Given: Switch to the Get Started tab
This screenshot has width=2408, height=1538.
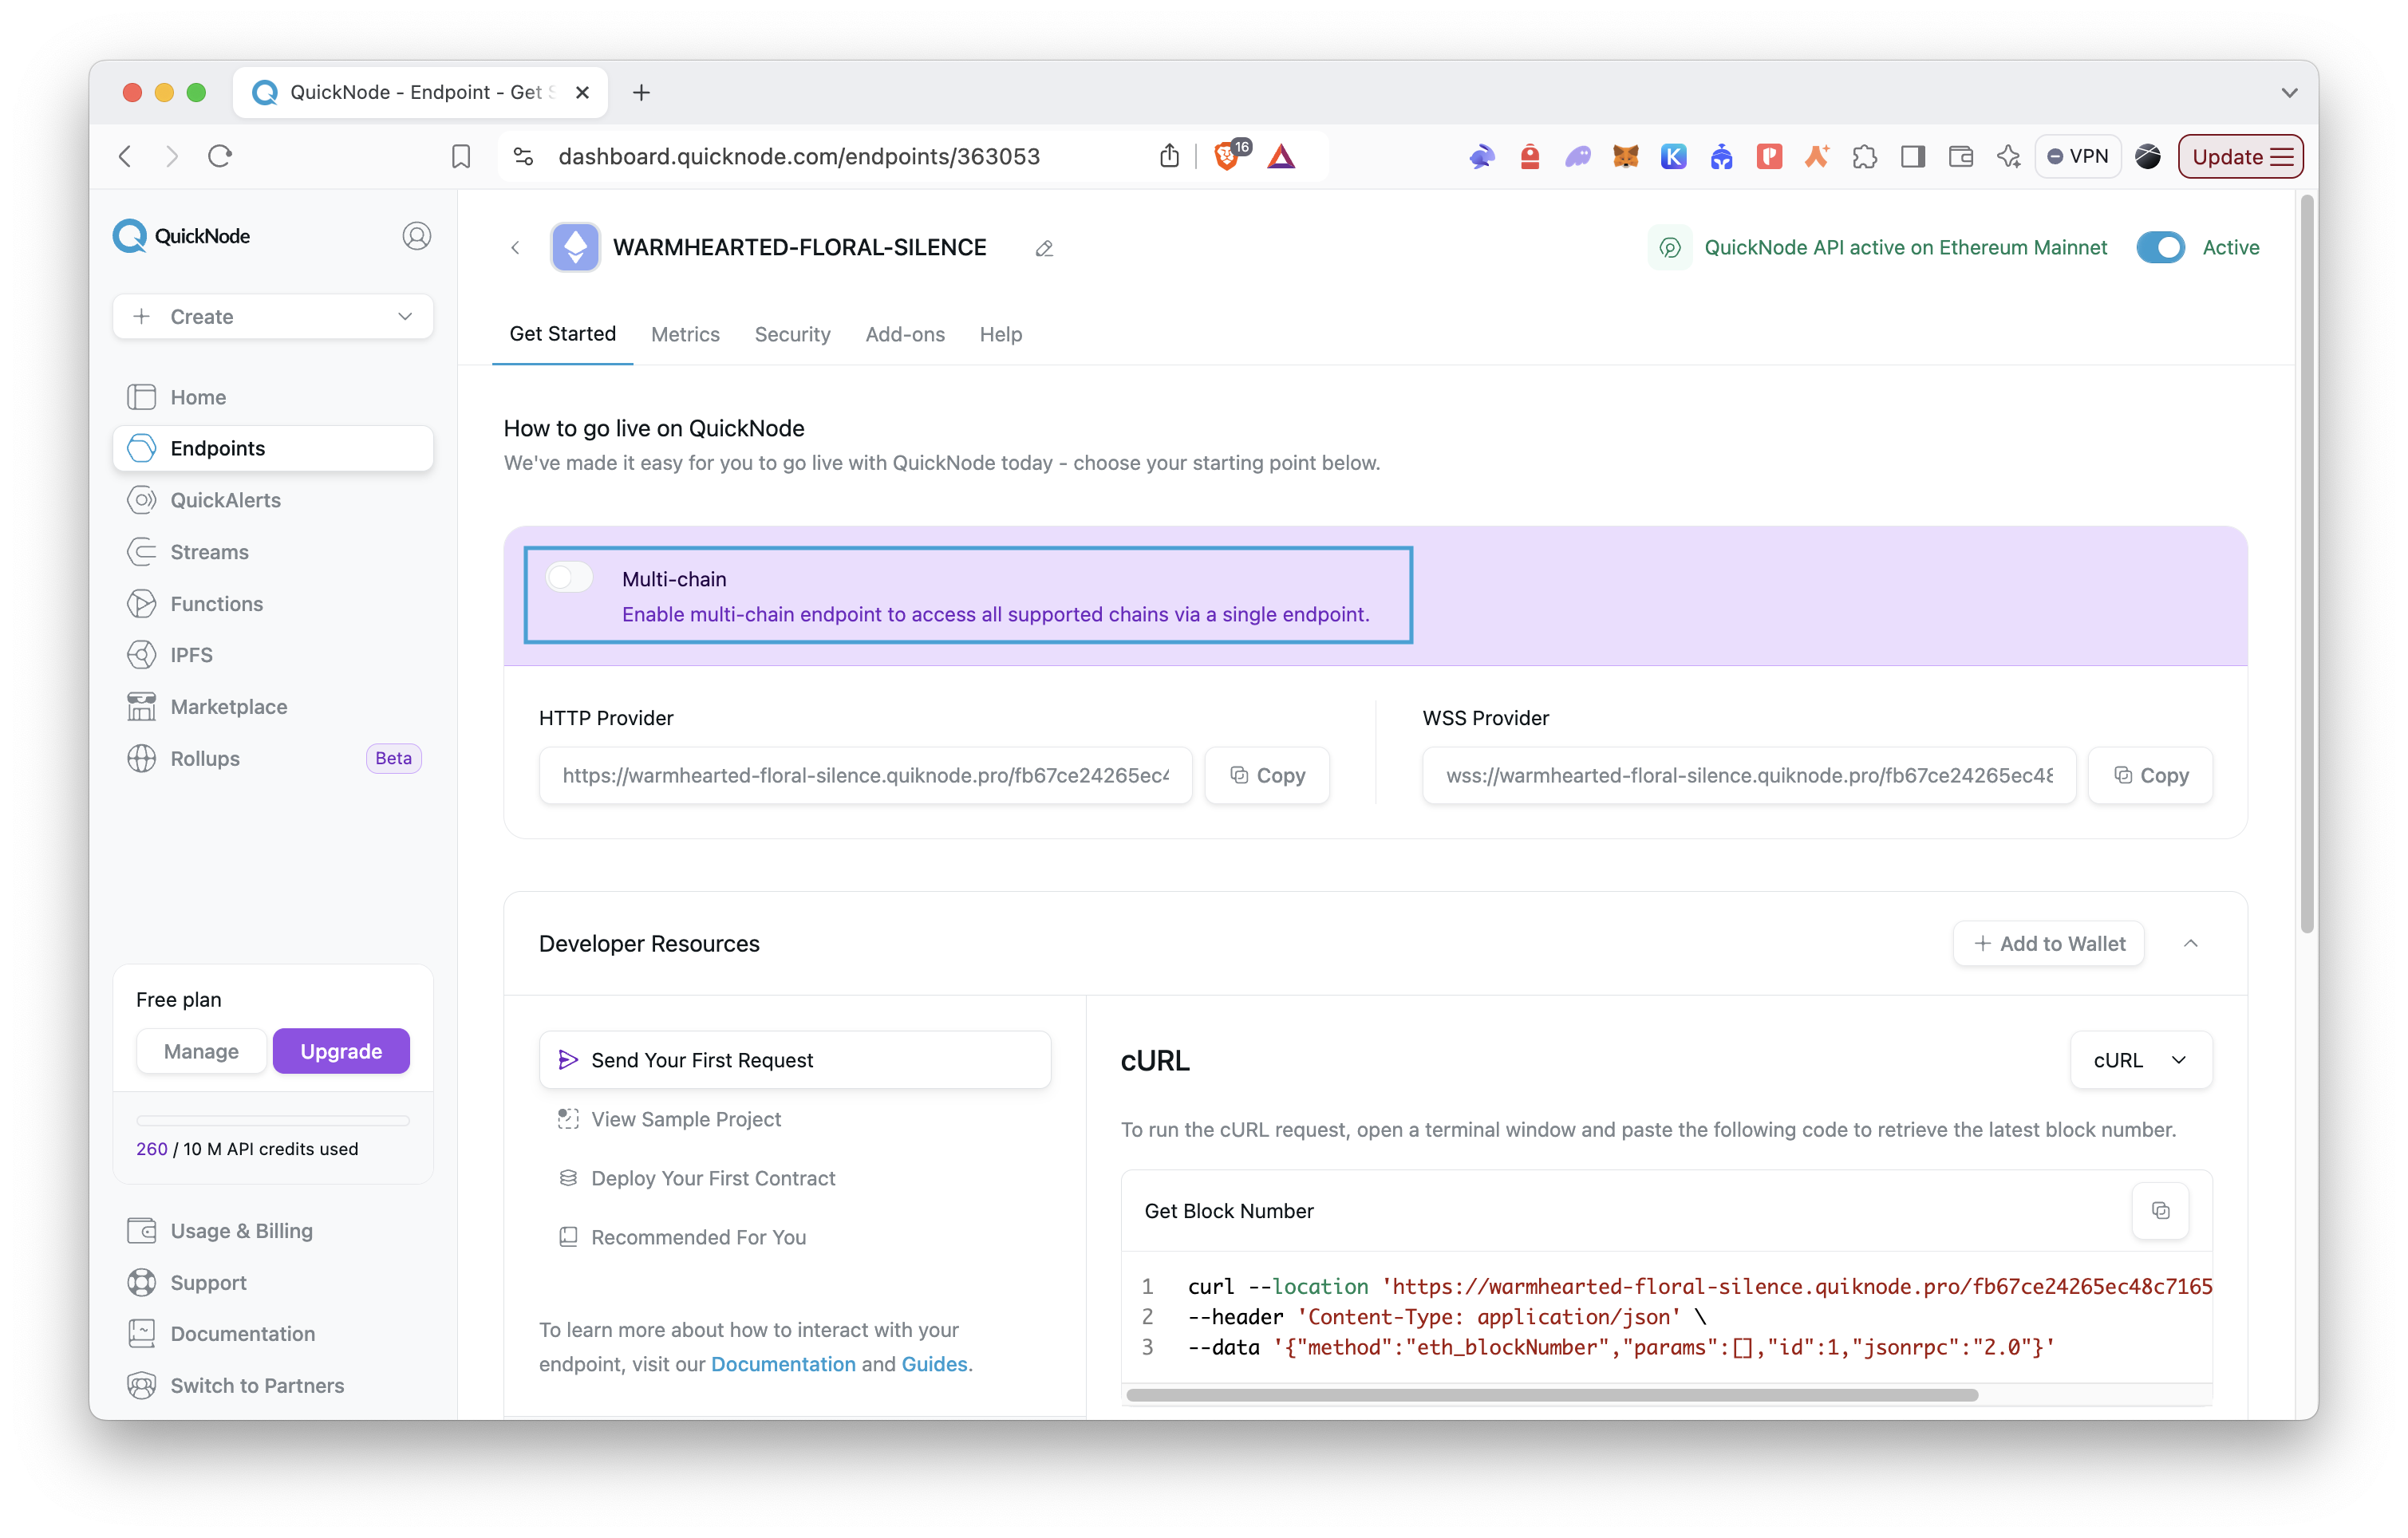Looking at the screenshot, I should pyautogui.click(x=562, y=334).
